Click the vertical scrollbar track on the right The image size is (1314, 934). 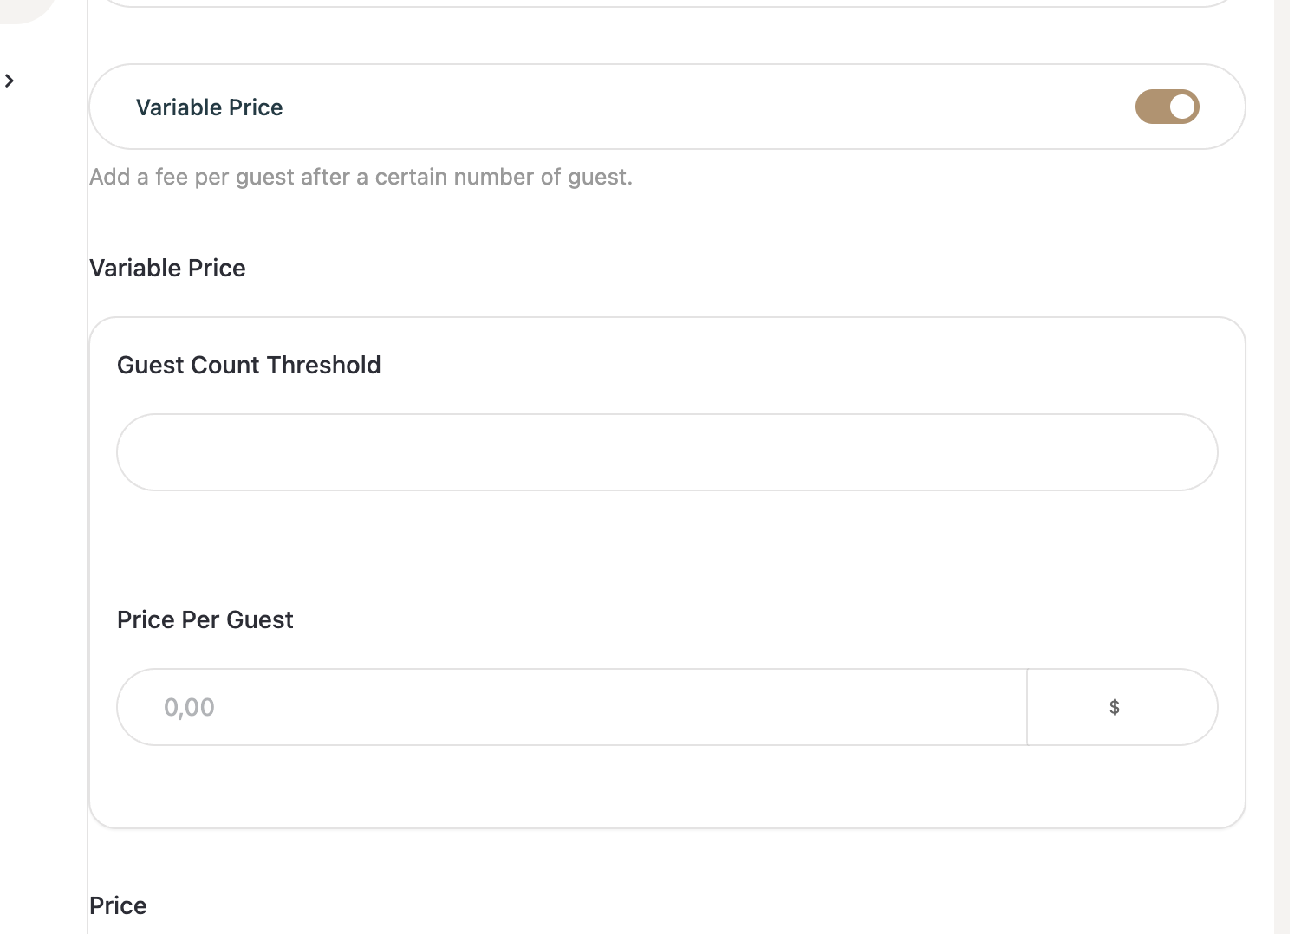(x=1282, y=468)
